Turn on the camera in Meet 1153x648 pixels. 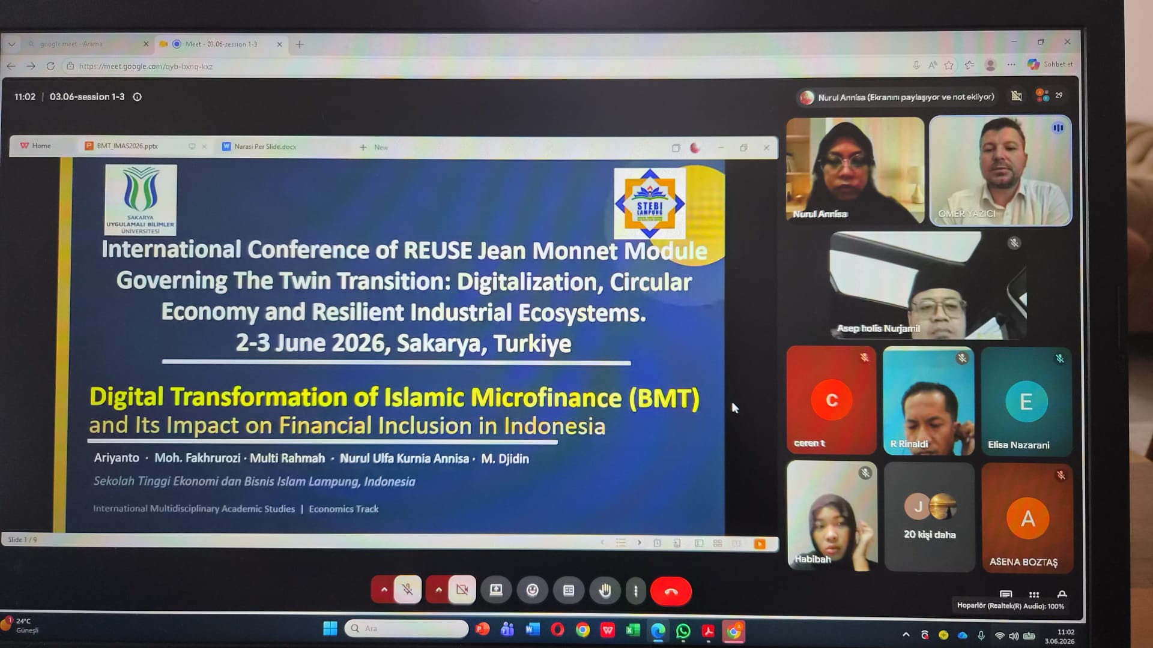[x=462, y=590]
